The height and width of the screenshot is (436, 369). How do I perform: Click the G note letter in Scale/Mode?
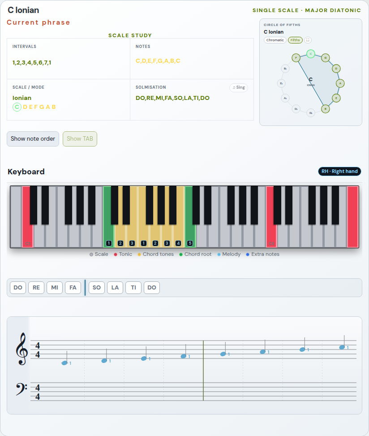tap(42, 107)
